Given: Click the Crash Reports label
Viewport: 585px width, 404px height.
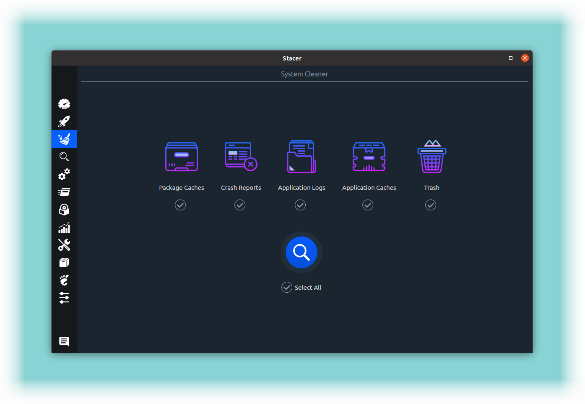Looking at the screenshot, I should click(x=241, y=188).
